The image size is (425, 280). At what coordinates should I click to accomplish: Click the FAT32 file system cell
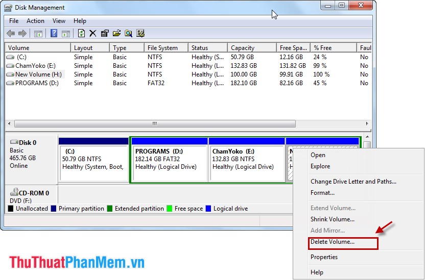(x=156, y=83)
